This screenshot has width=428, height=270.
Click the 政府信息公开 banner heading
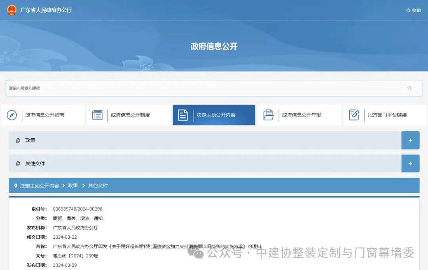[214, 46]
